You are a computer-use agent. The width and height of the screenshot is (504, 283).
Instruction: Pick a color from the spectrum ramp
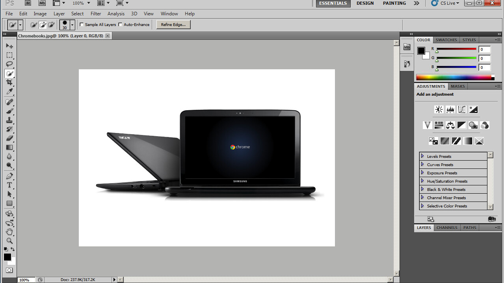pos(454,77)
